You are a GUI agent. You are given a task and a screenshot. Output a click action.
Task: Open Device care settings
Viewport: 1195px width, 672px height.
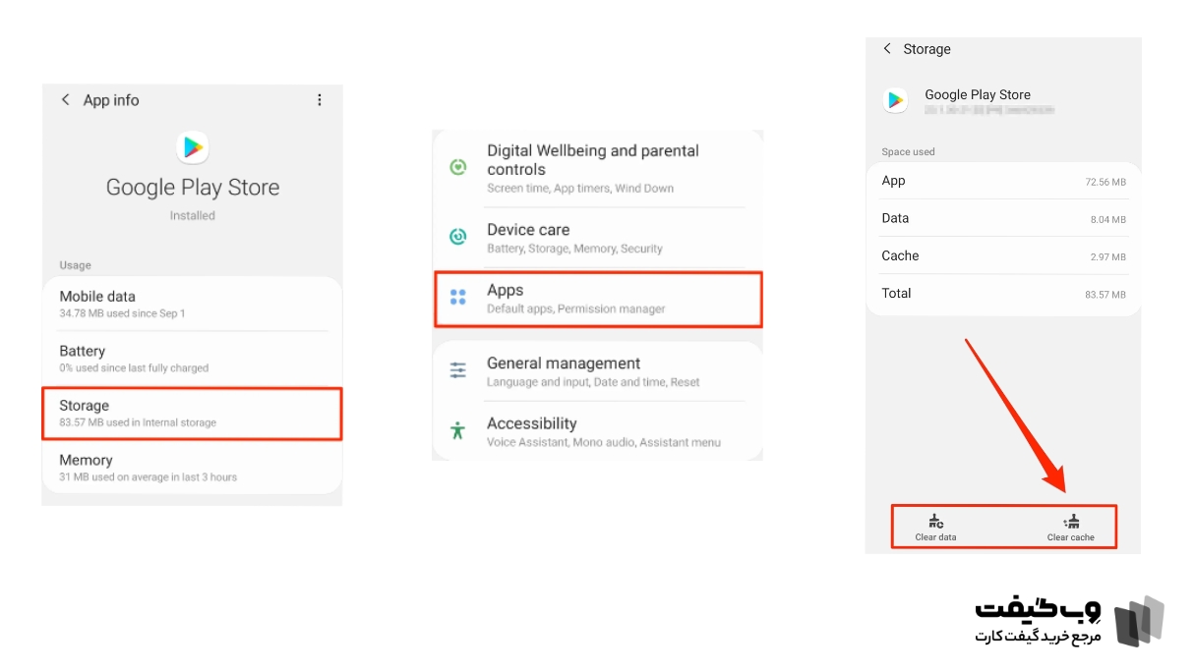click(597, 239)
